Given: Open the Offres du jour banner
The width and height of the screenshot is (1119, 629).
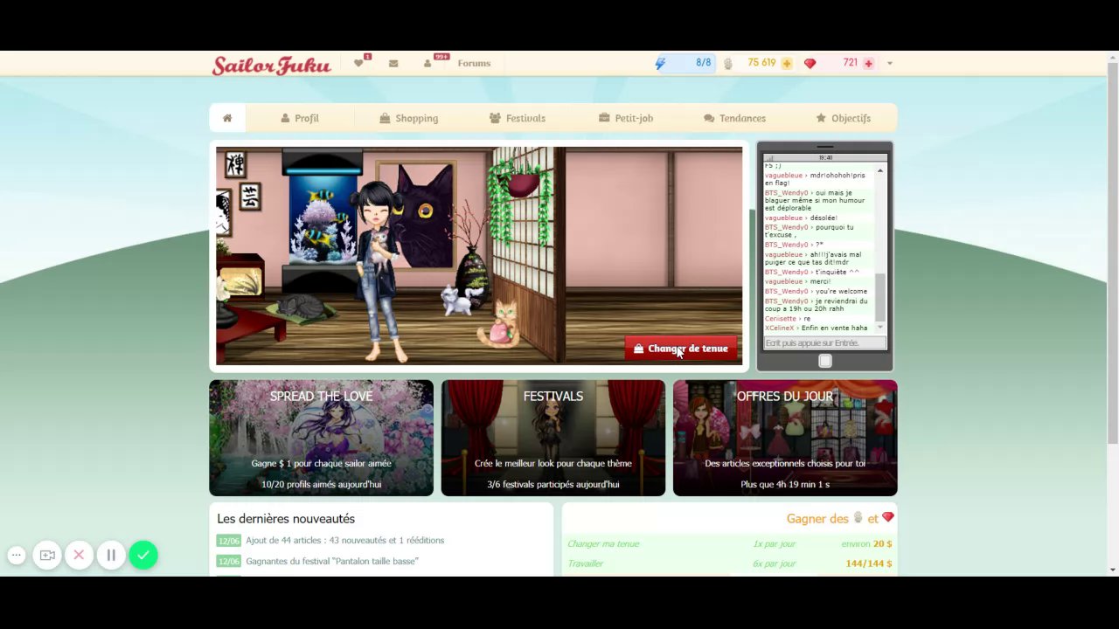Looking at the screenshot, I should (785, 438).
